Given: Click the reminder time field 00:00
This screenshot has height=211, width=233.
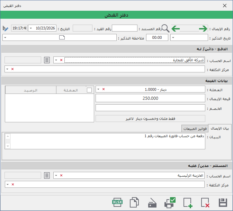Looking at the screenshot, I should [157, 37].
